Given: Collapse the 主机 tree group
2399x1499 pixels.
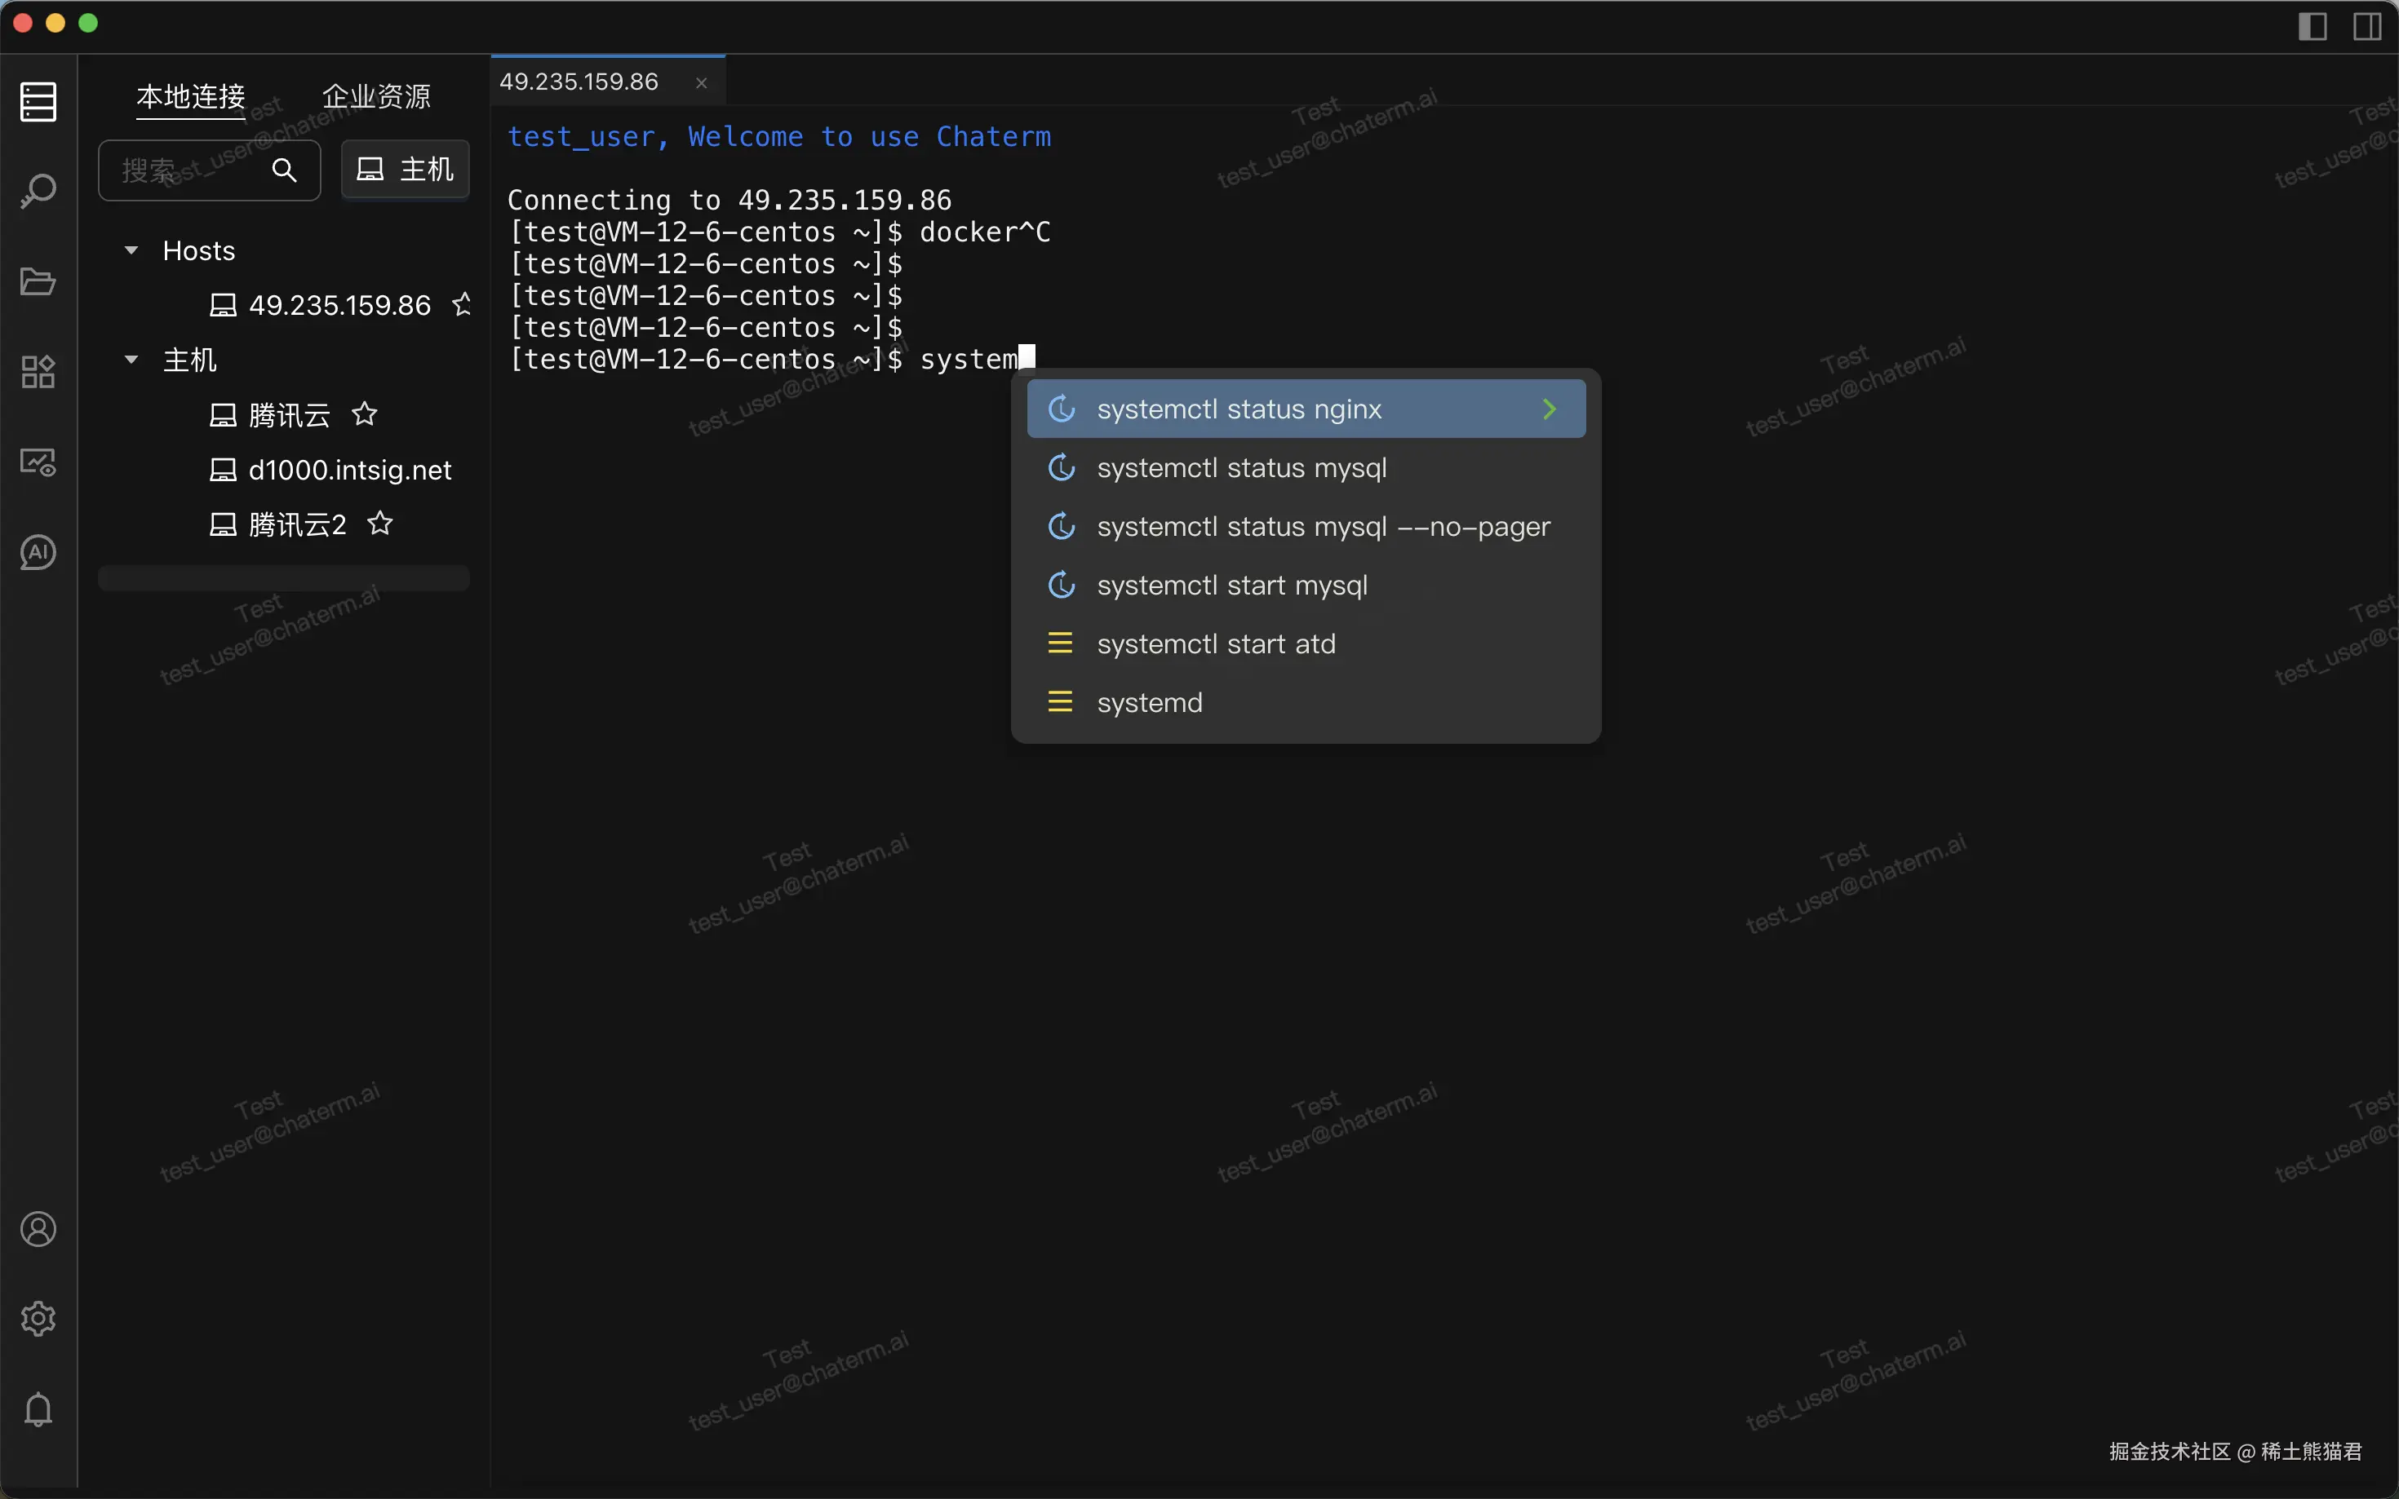Looking at the screenshot, I should [131, 359].
